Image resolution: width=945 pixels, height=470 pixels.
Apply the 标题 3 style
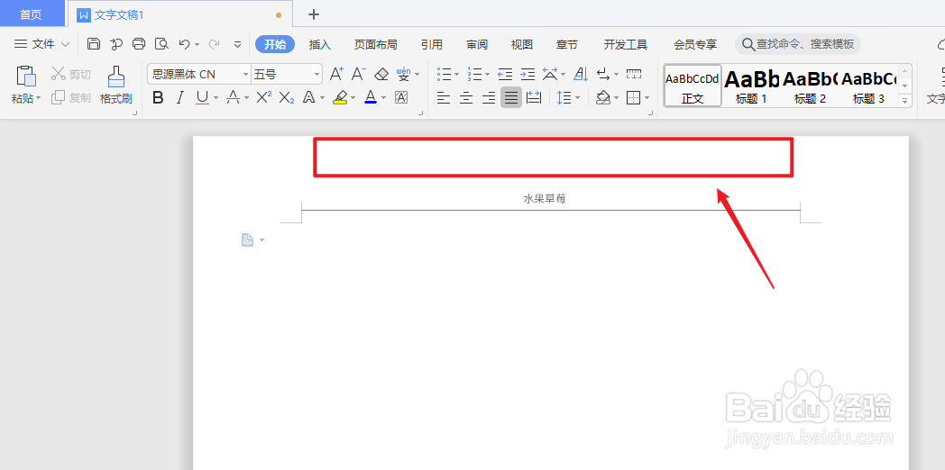pos(868,86)
